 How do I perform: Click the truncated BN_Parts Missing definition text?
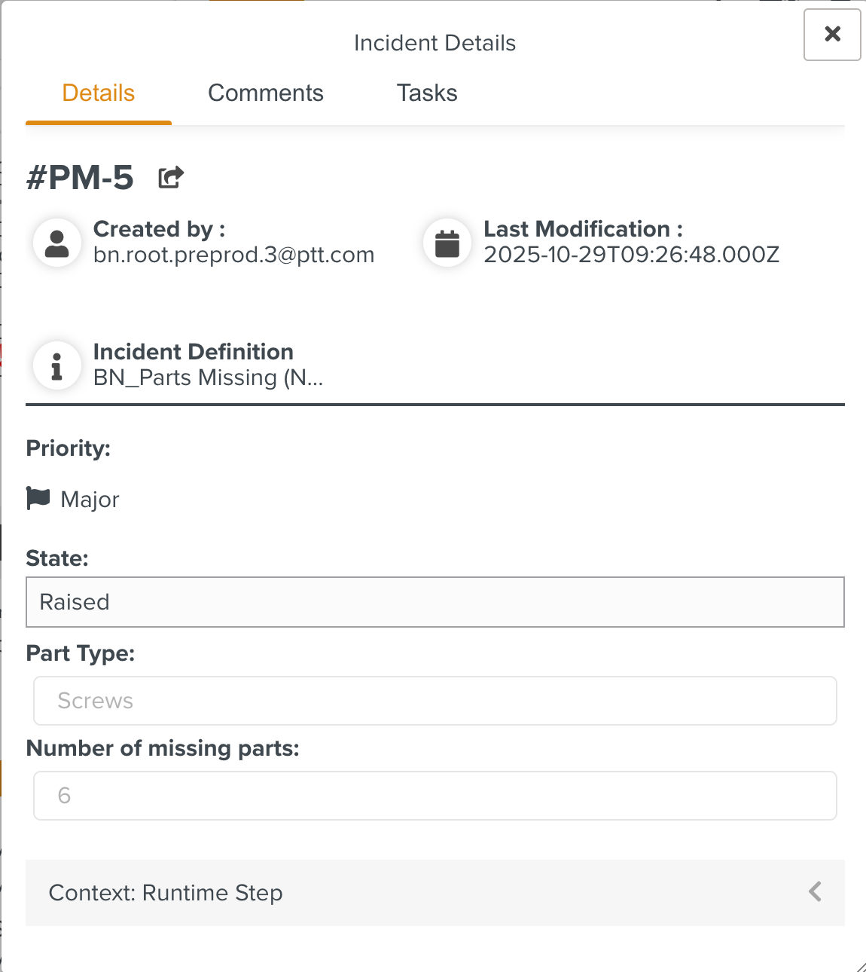pyautogui.click(x=208, y=377)
